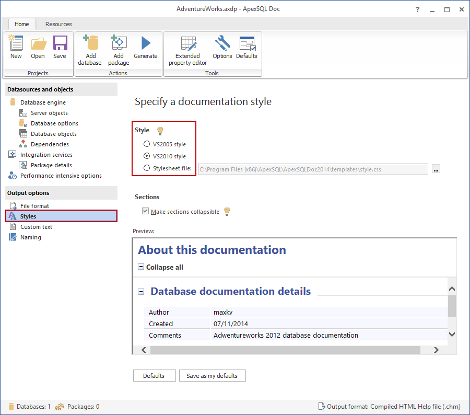The image size is (470, 415).
Task: Select Database objects tree item
Action: (54, 134)
